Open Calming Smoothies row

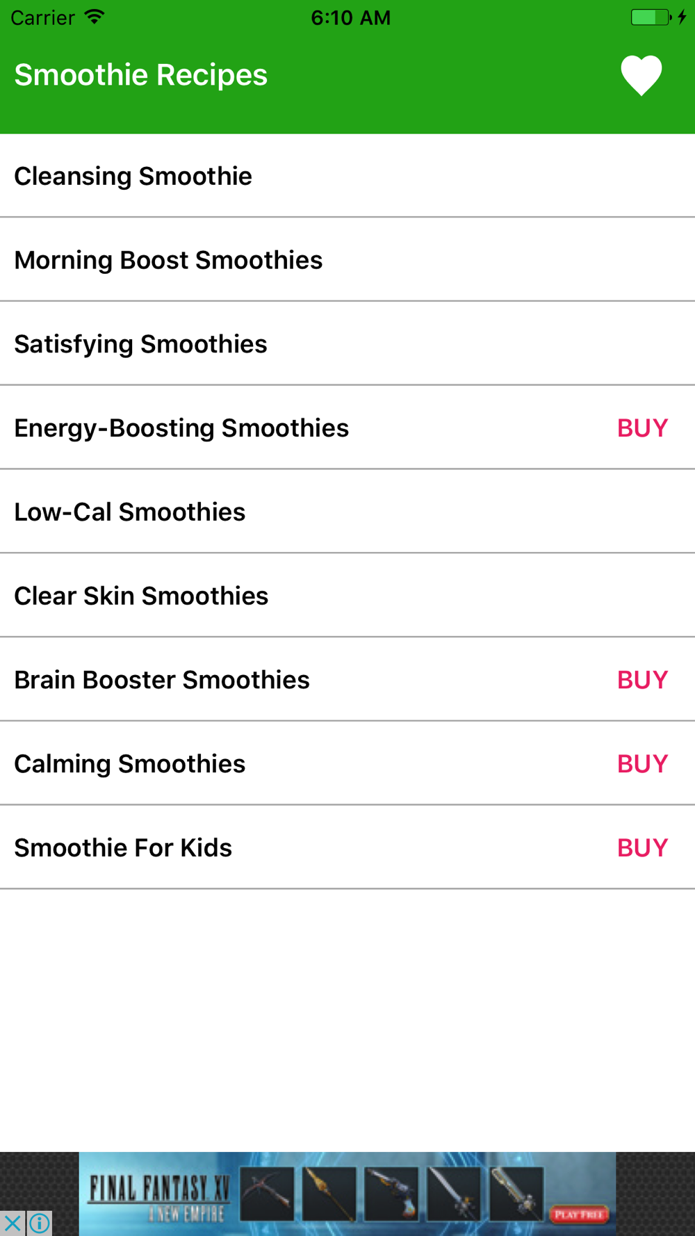coord(347,763)
